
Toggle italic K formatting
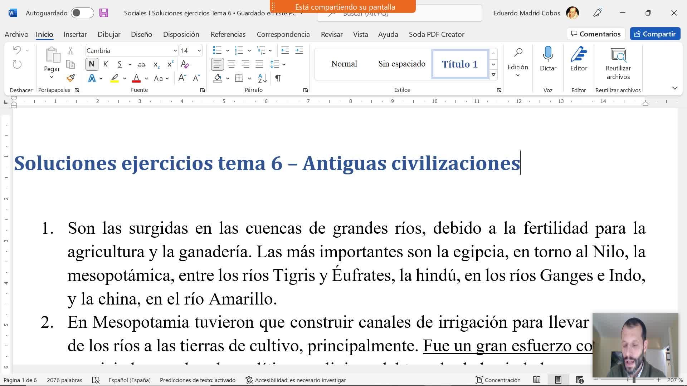point(106,64)
